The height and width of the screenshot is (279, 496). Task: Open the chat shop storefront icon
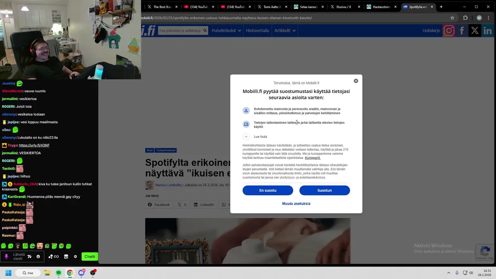pos(66,257)
